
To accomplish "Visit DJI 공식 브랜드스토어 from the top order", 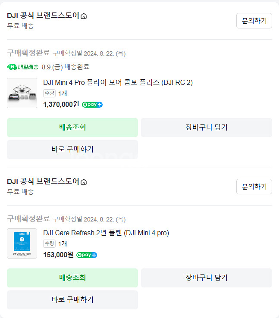I will click(x=43, y=16).
